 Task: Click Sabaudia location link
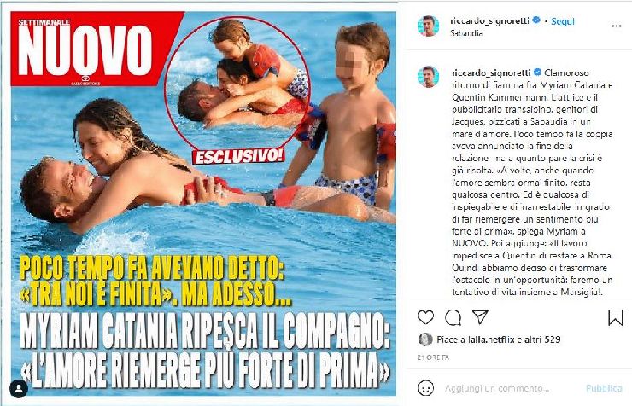point(466,33)
